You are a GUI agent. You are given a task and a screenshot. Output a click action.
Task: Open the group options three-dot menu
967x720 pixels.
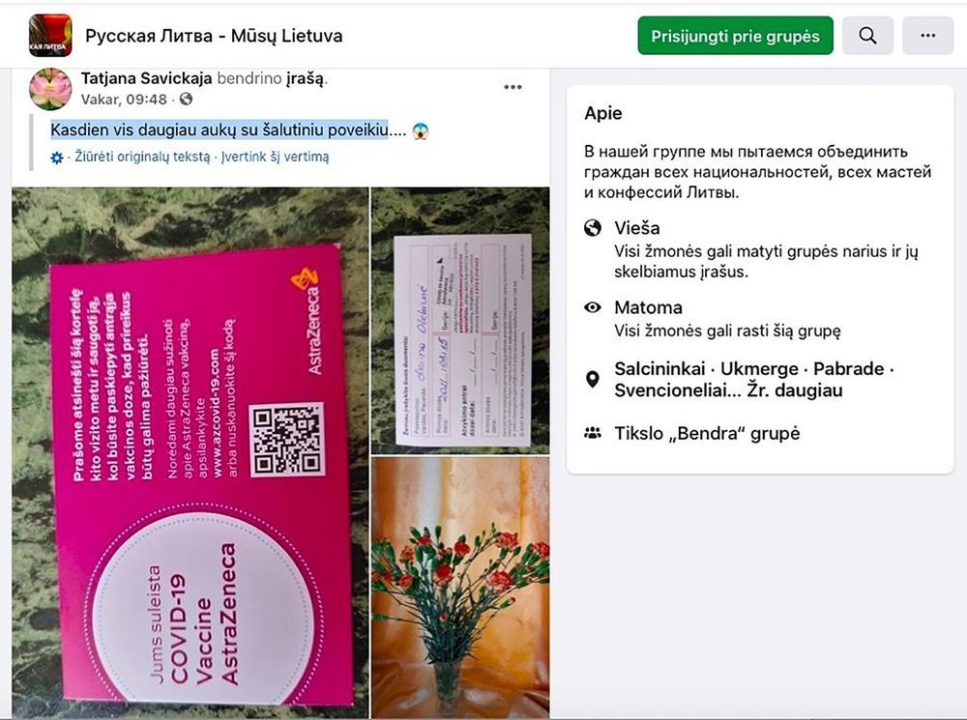click(x=927, y=35)
